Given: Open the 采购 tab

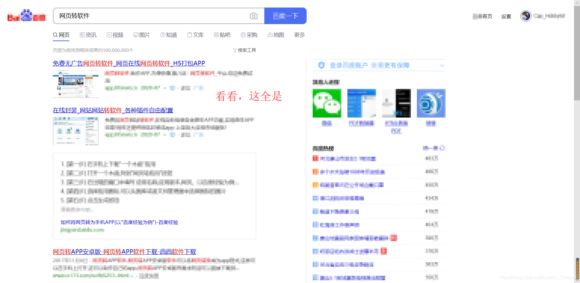Looking at the screenshot, I should pyautogui.click(x=249, y=35).
